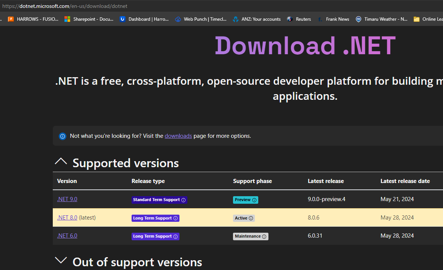Viewport: 443px width, 270px height.
Task: Click info icon on the Standard Term Support badge
Action: click(183, 200)
